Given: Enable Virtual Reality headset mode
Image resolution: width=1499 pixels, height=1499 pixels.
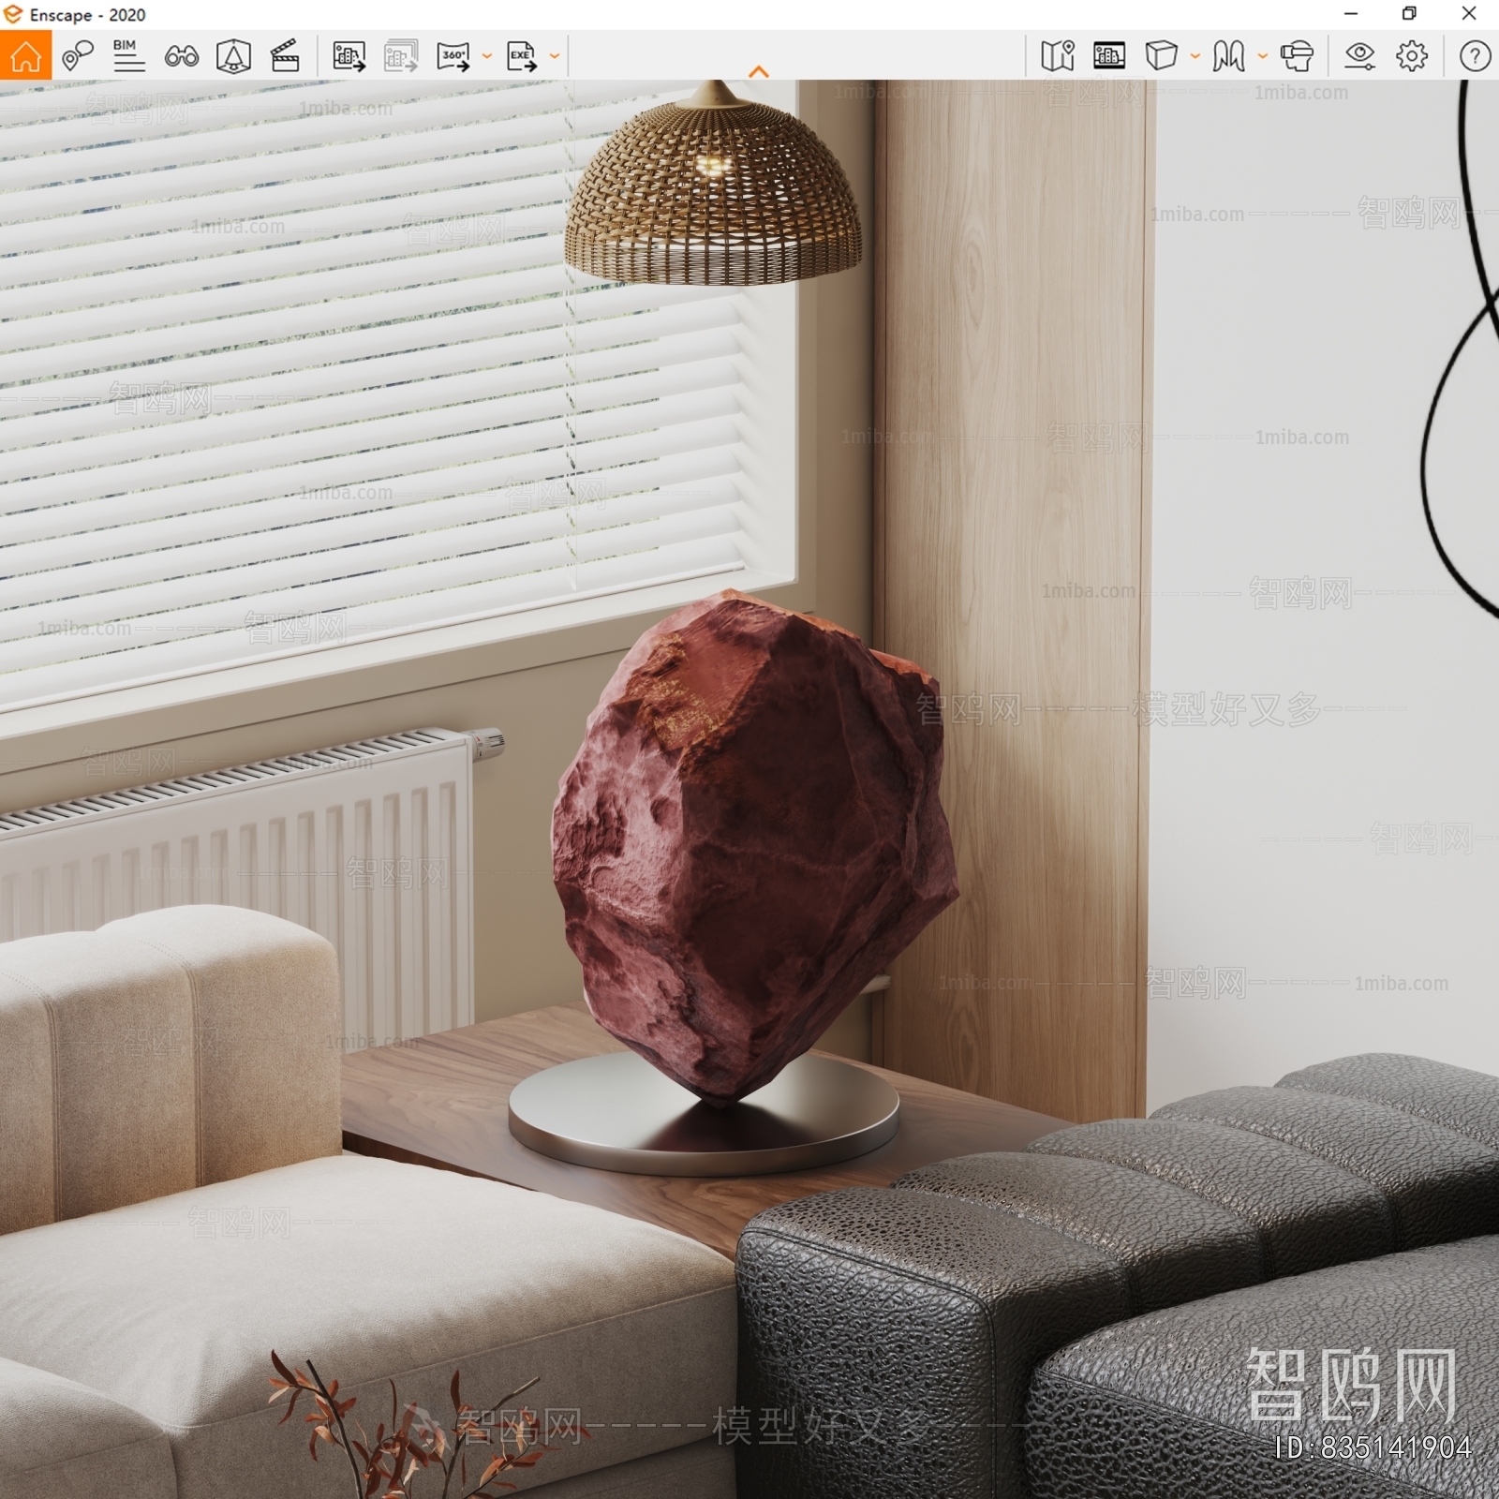Looking at the screenshot, I should (1298, 56).
